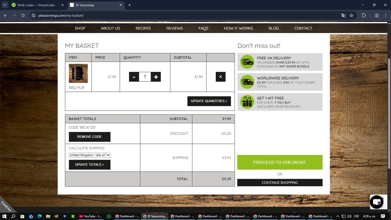The width and height of the screenshot is (391, 220).
Task: Open the shipping country dropdown
Action: click(90, 155)
